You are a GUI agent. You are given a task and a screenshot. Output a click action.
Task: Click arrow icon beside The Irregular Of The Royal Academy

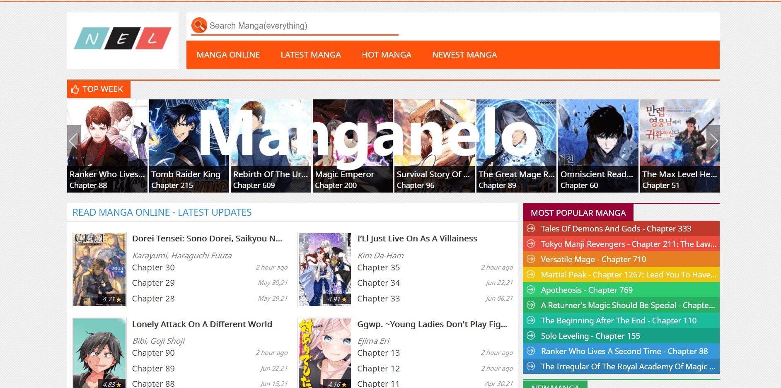pos(530,366)
